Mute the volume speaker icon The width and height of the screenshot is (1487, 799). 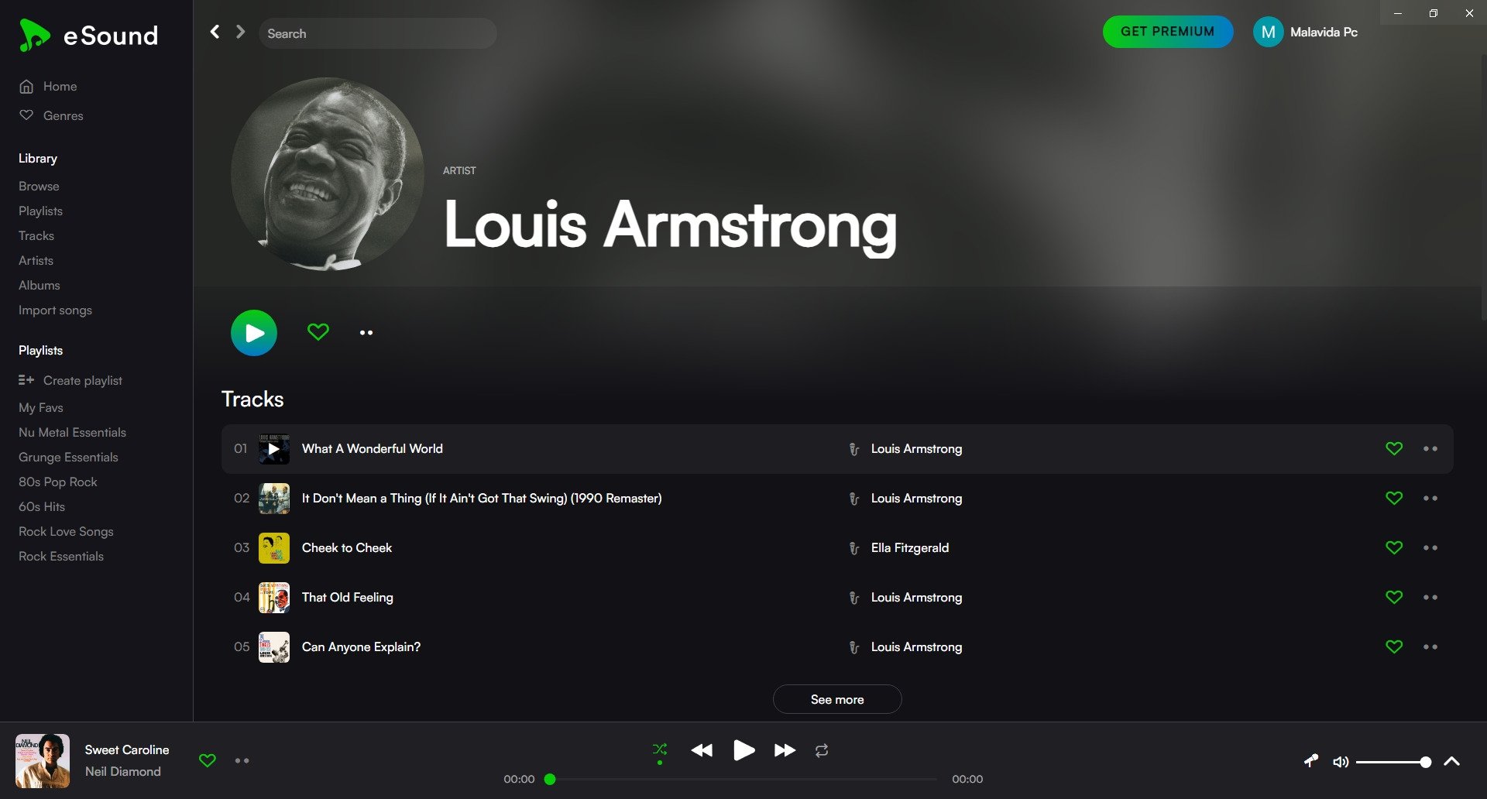coord(1341,762)
